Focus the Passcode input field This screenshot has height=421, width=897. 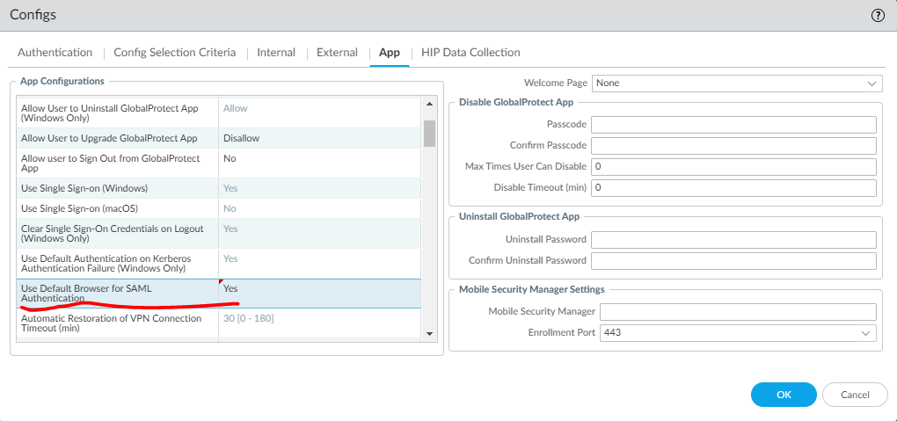pyautogui.click(x=733, y=125)
